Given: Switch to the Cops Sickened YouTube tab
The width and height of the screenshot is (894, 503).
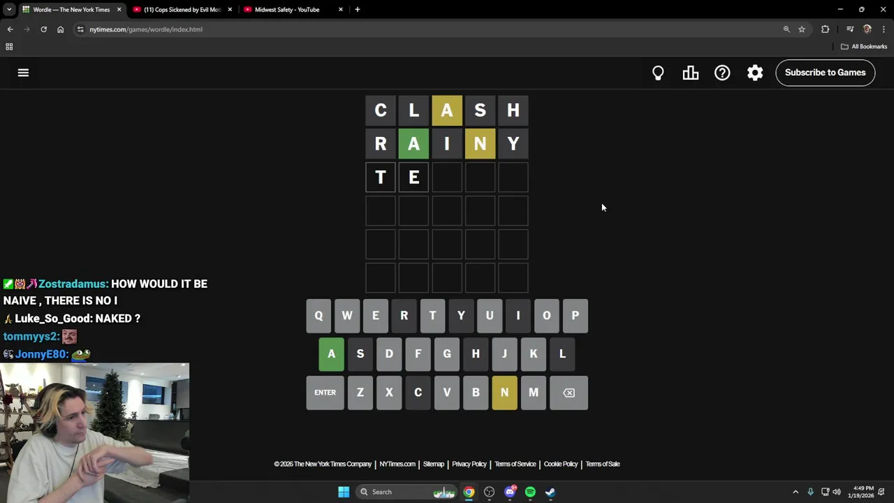Looking at the screenshot, I should point(182,10).
